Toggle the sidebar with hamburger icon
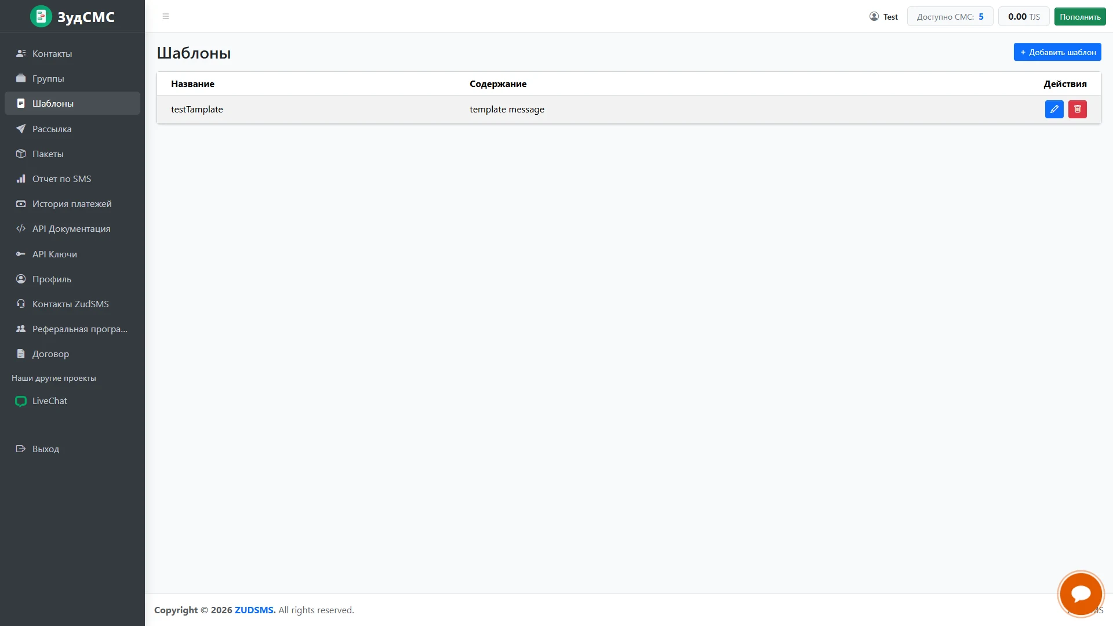The width and height of the screenshot is (1113, 626). 166,16
